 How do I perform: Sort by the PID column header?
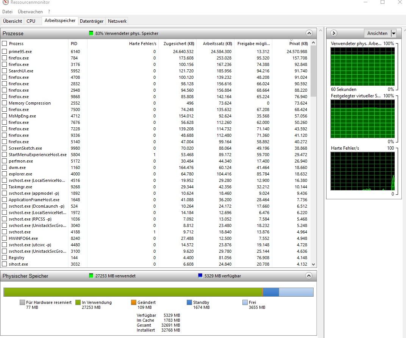pyautogui.click(x=78, y=44)
